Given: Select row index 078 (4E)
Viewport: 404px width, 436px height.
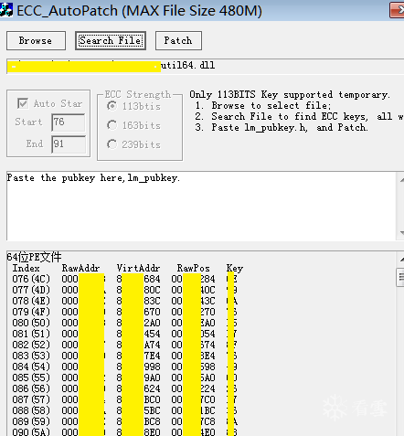Looking at the screenshot, I should click(x=124, y=301).
